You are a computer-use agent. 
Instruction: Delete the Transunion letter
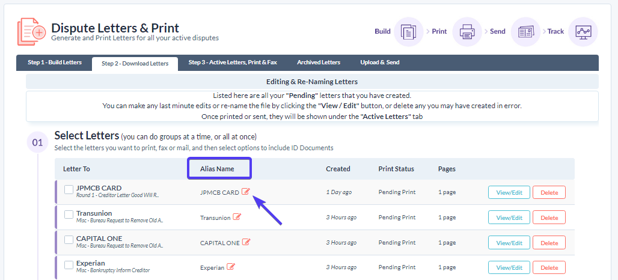tap(549, 218)
